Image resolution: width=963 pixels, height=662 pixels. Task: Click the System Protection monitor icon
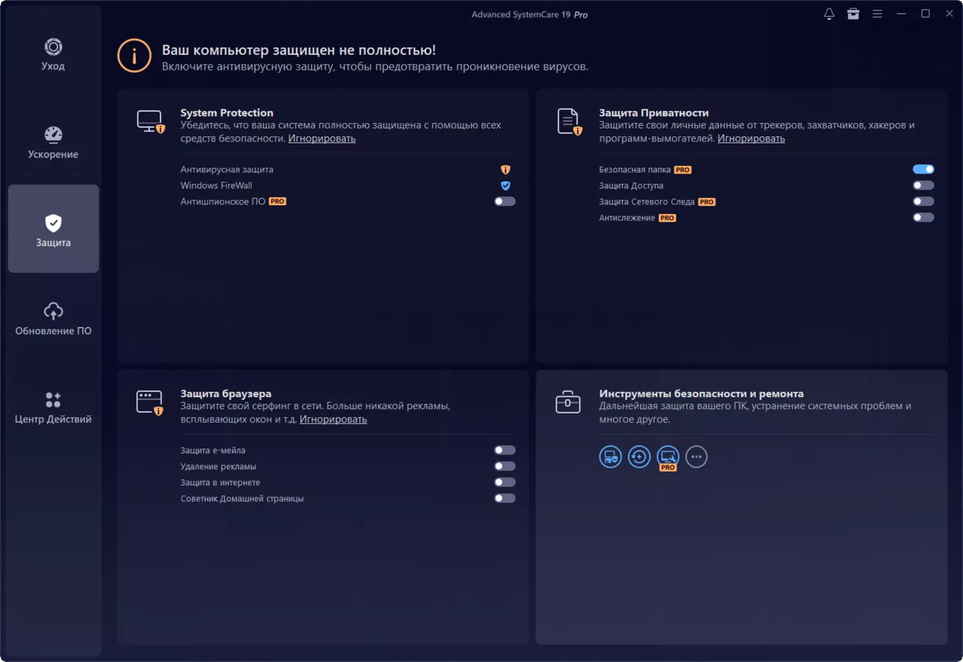(x=151, y=121)
